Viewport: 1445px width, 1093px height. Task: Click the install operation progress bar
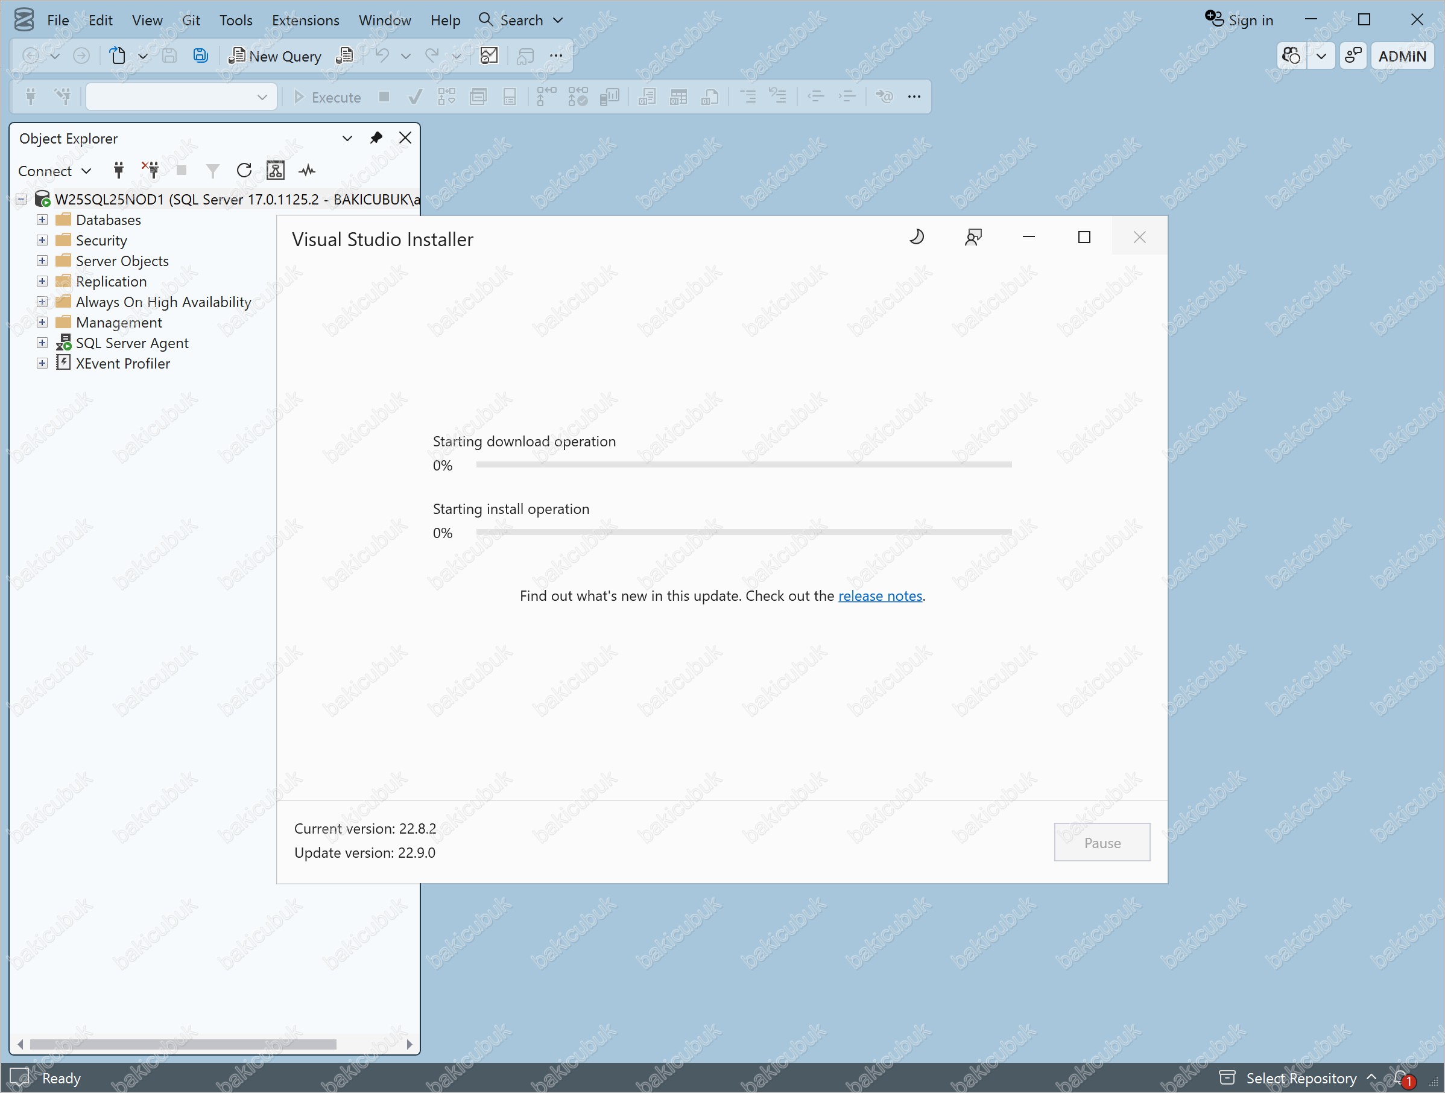tap(744, 532)
